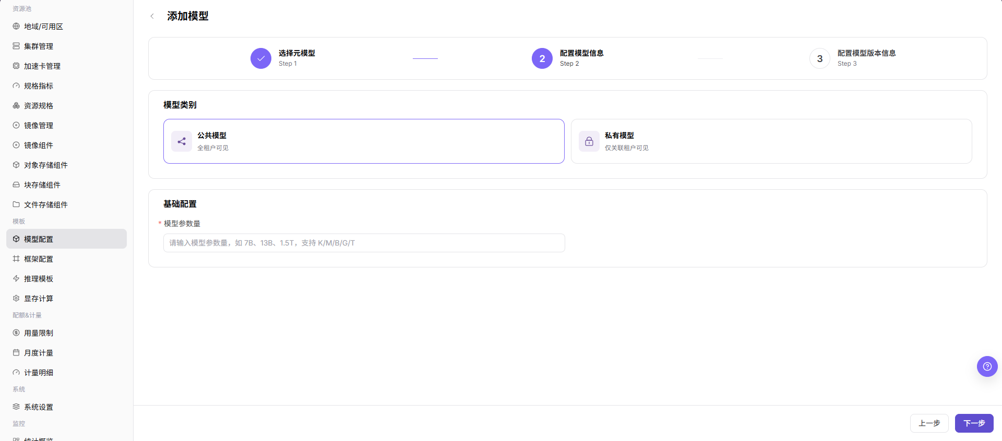Click the completed checkmark circle for Step 1

click(261, 58)
